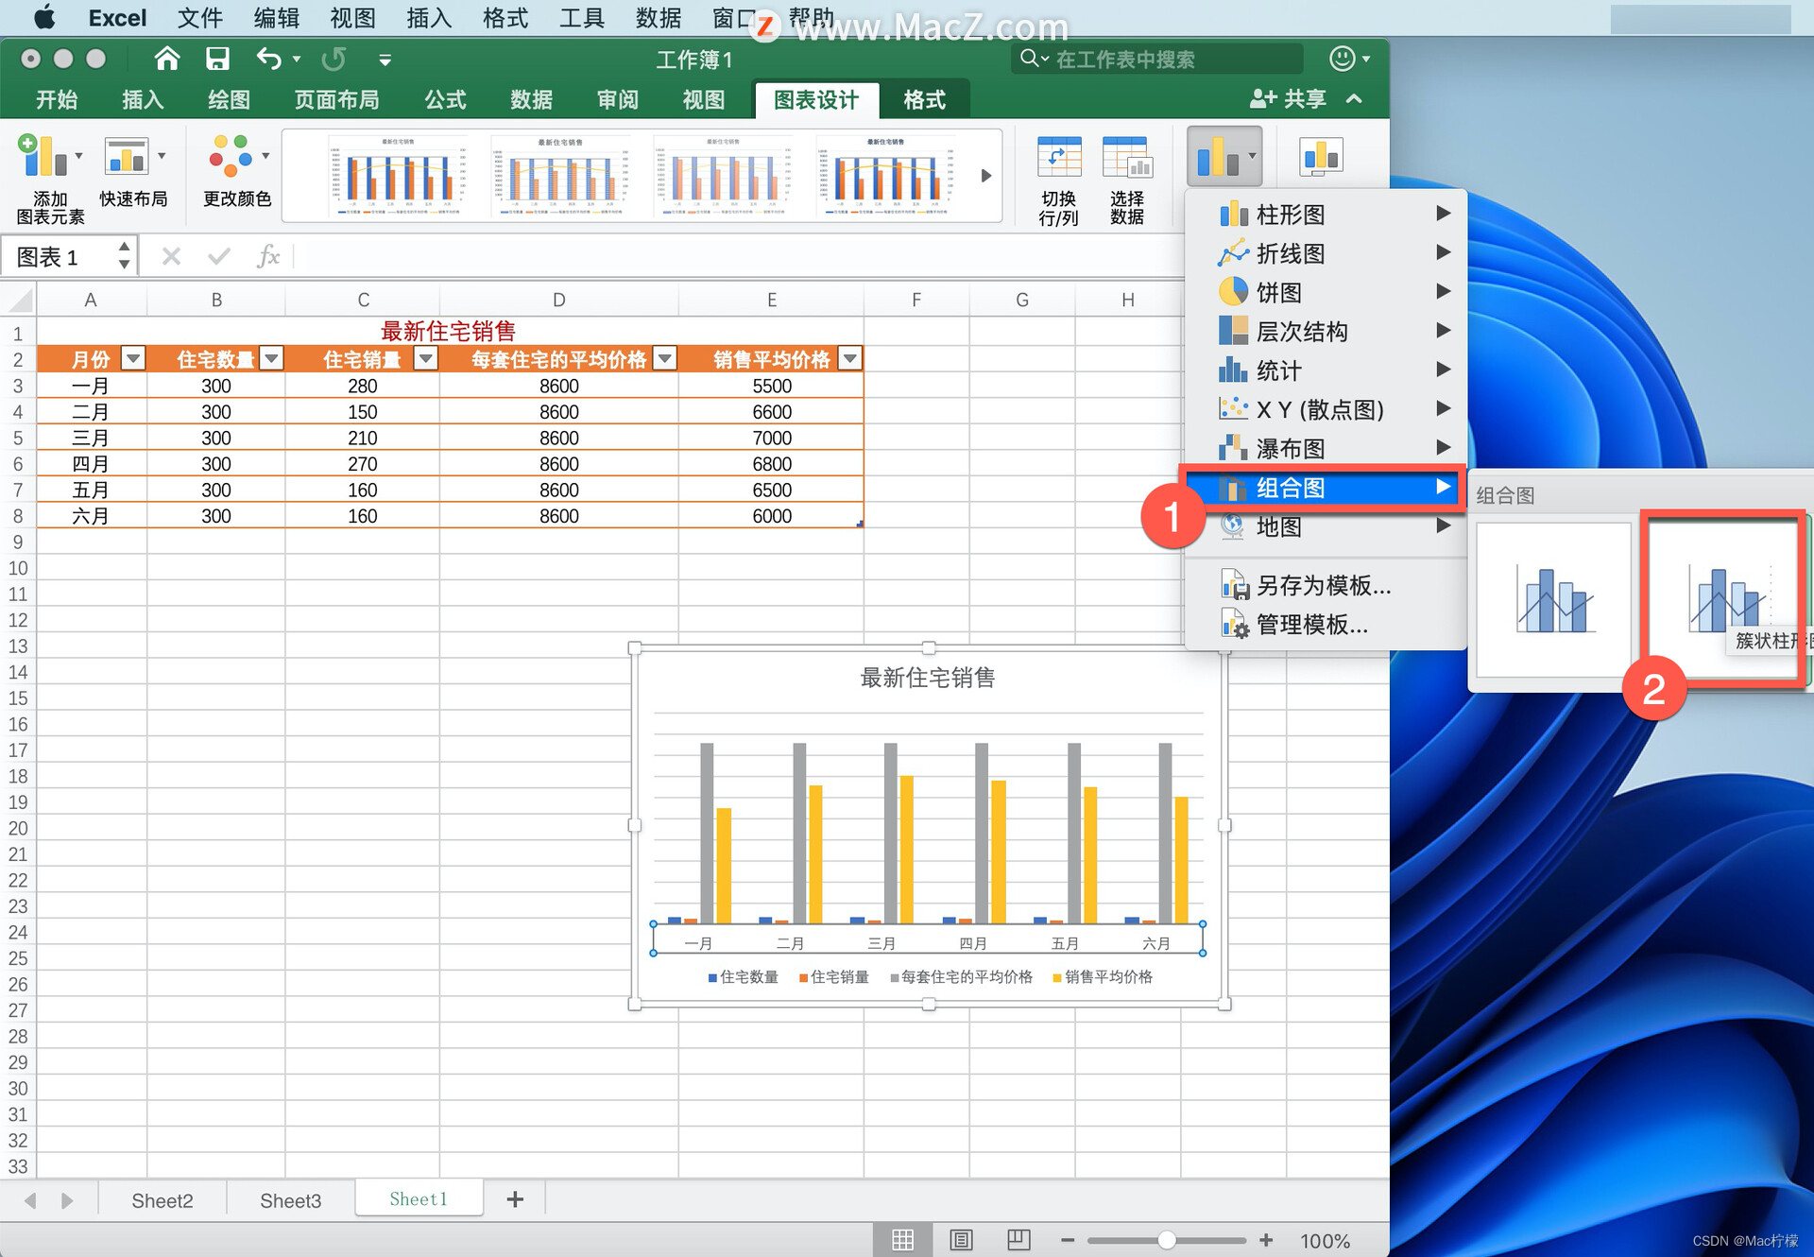Switch to 公式 ribbon tab
Viewport: 1814px width, 1257px height.
pyautogui.click(x=445, y=100)
